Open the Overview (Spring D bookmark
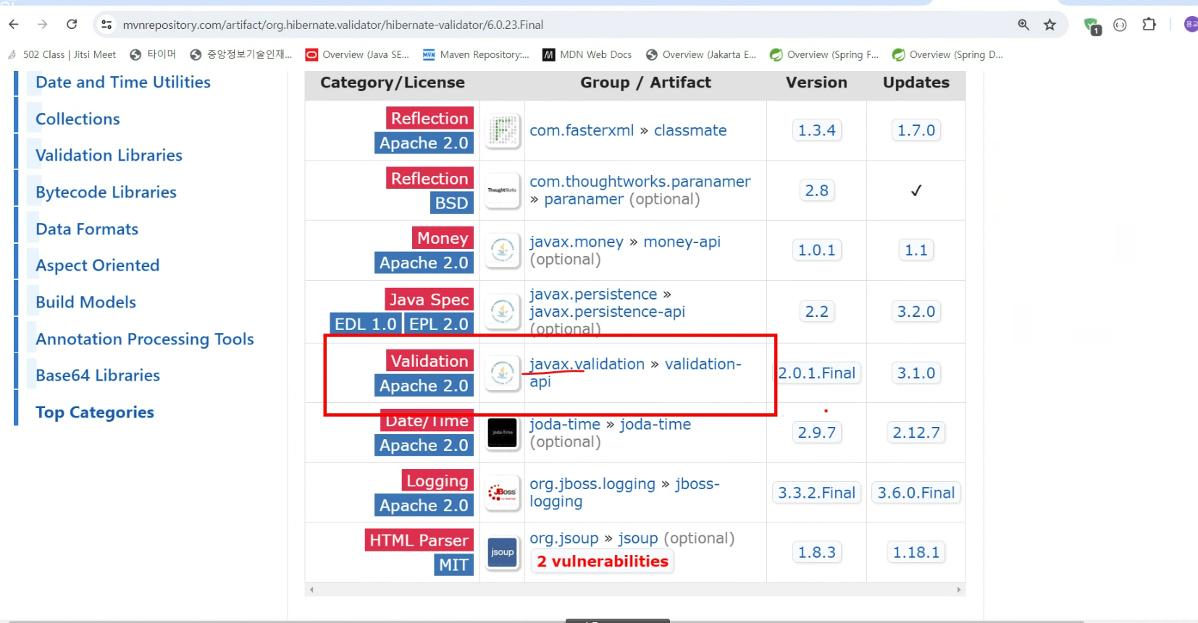 (947, 54)
